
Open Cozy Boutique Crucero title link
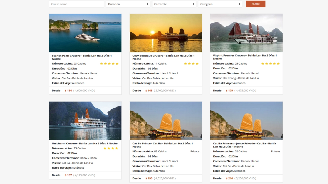[163, 57]
